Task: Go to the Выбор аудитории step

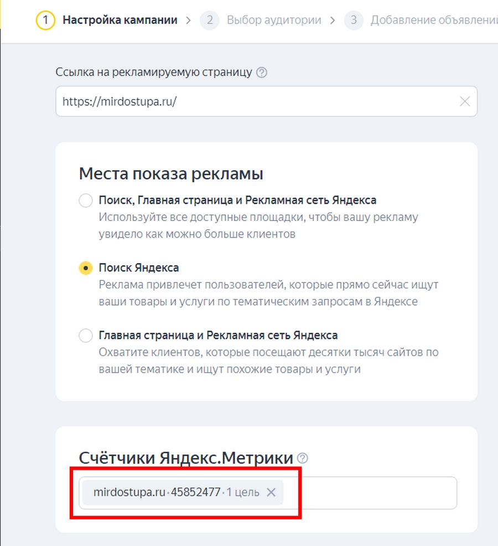Action: pos(274,20)
